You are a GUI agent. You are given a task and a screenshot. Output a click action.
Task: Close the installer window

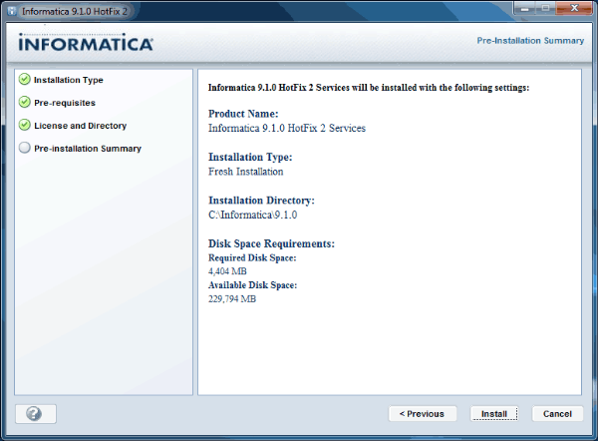coord(574,8)
